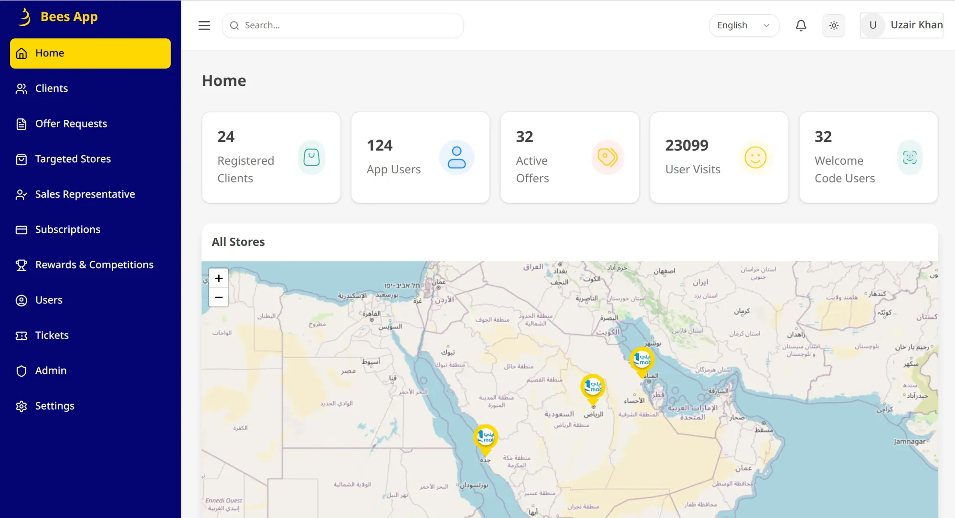This screenshot has width=955, height=518.
Task: Click the 24 Registered Clients count
Action: click(226, 137)
